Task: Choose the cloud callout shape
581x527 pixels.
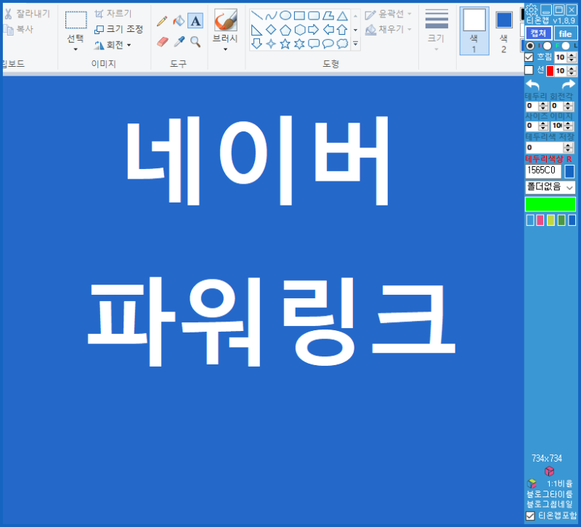Action: 342,44
